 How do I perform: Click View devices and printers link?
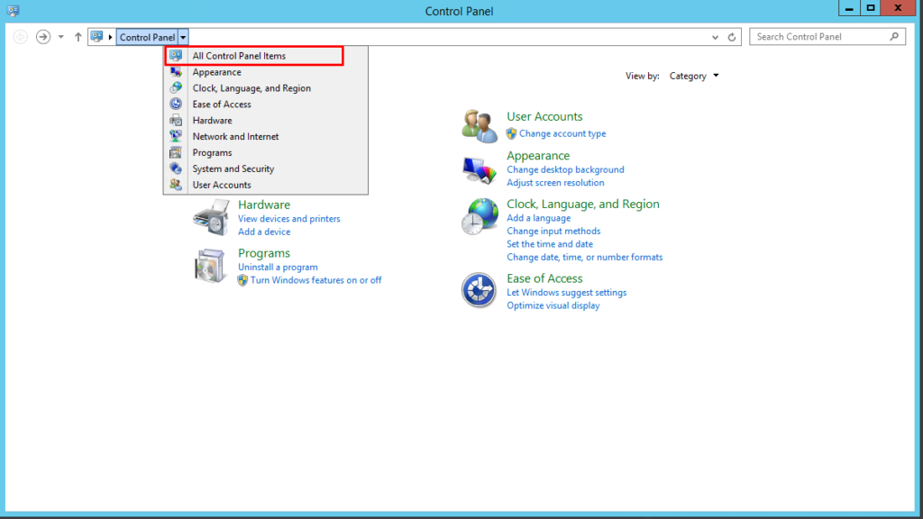coord(289,218)
